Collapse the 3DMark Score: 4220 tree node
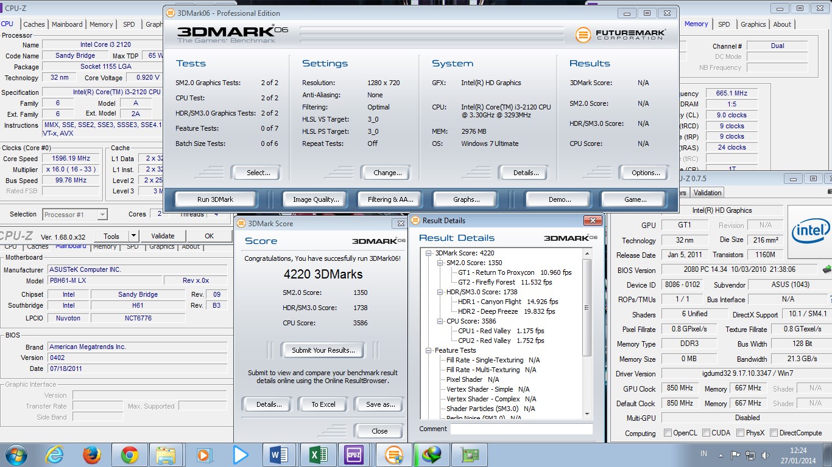This screenshot has height=467, width=832. 429,253
